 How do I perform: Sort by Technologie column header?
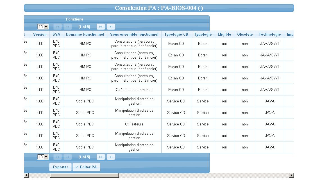pos(270,34)
